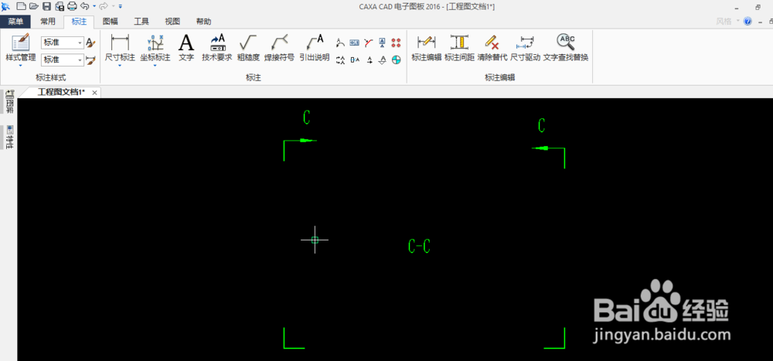This screenshot has width=773, height=361.
Task: Switch to the 工具 ribbon tab
Action: pyautogui.click(x=141, y=22)
